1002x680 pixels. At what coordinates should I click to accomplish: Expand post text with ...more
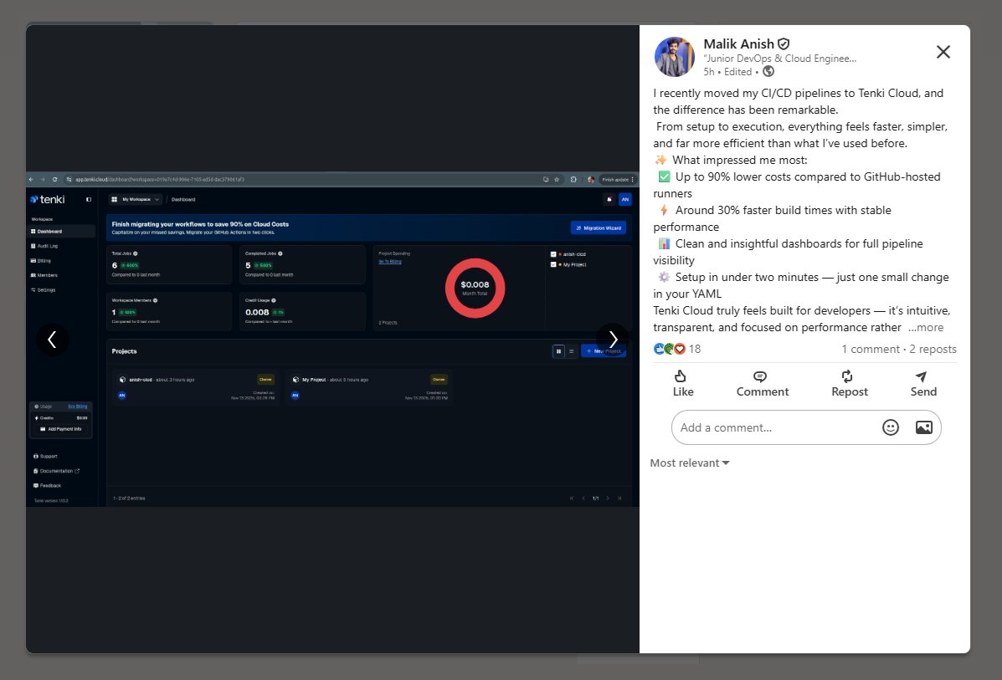pyautogui.click(x=925, y=328)
